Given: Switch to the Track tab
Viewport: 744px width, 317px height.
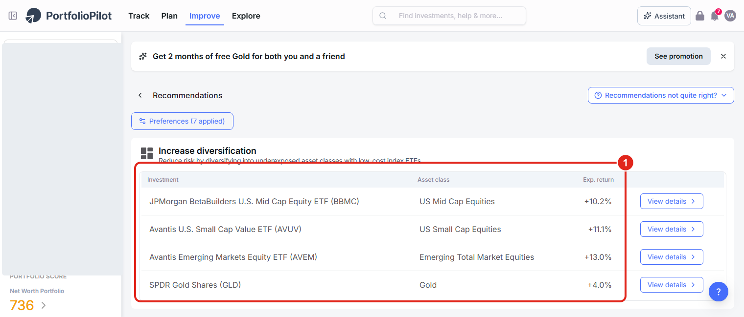Looking at the screenshot, I should point(139,16).
